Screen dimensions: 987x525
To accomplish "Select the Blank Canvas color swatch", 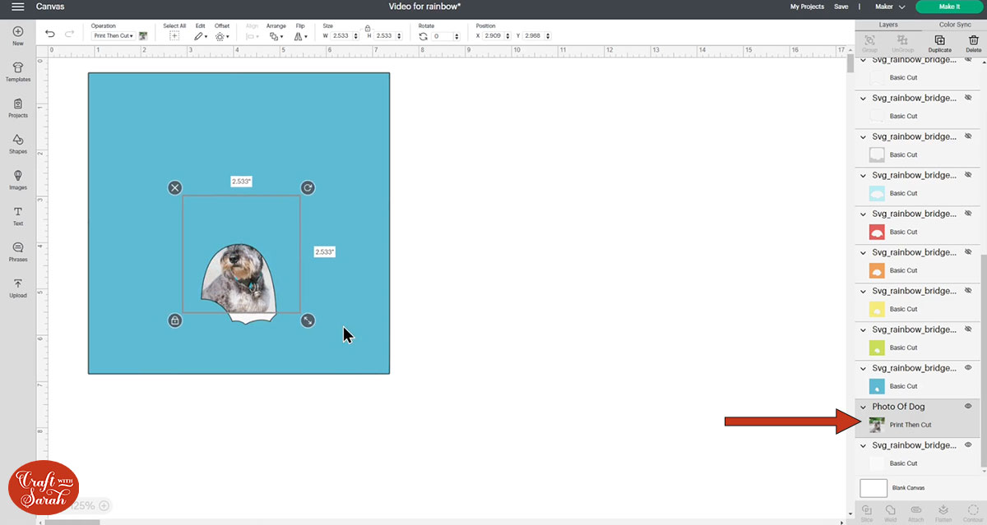I will (873, 487).
